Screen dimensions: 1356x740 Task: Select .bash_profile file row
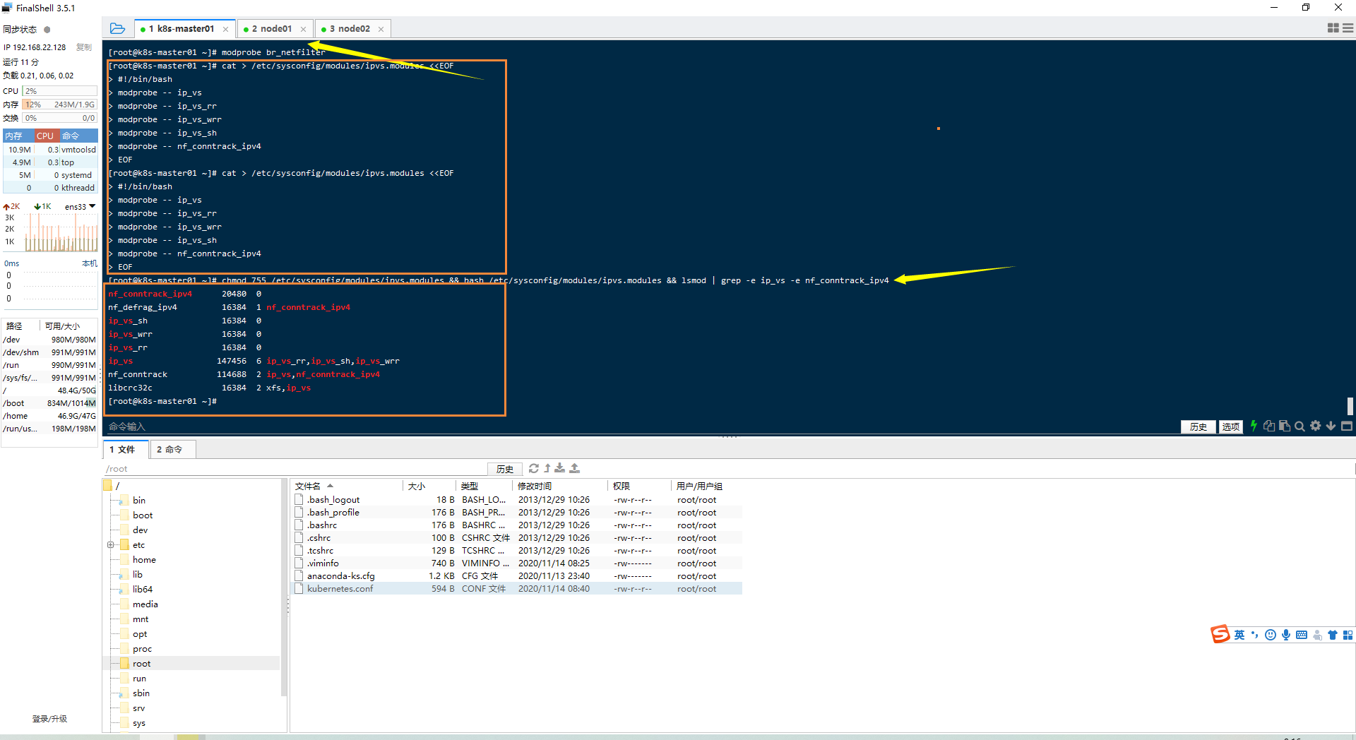tap(518, 512)
